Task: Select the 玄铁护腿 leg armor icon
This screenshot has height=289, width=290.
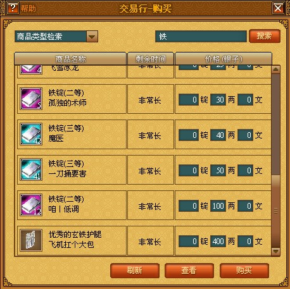Action: [31, 240]
